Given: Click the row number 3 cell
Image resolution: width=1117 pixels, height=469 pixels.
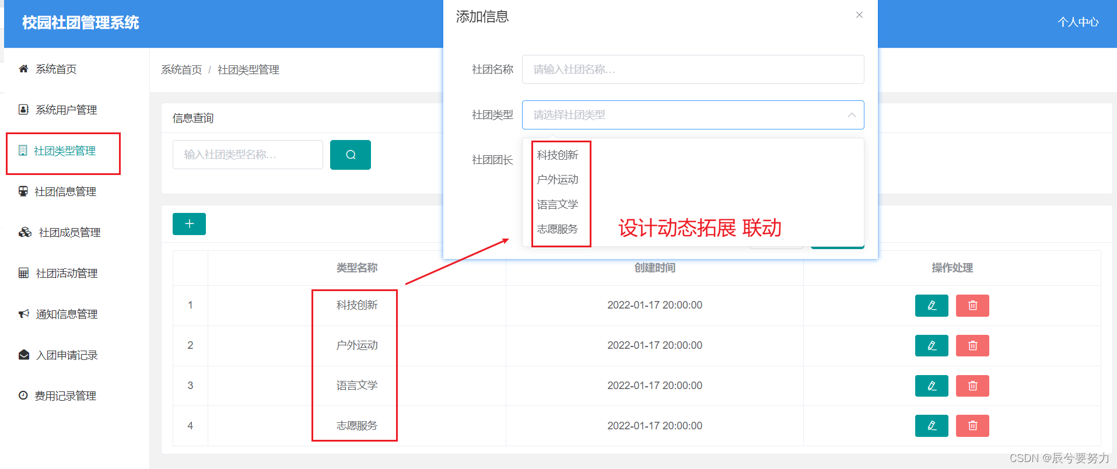Looking at the screenshot, I should pos(190,386).
